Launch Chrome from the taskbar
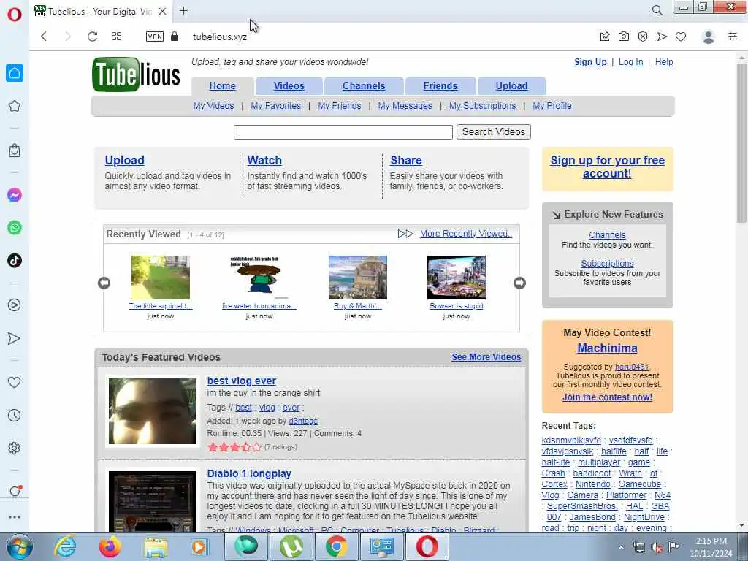 point(336,546)
